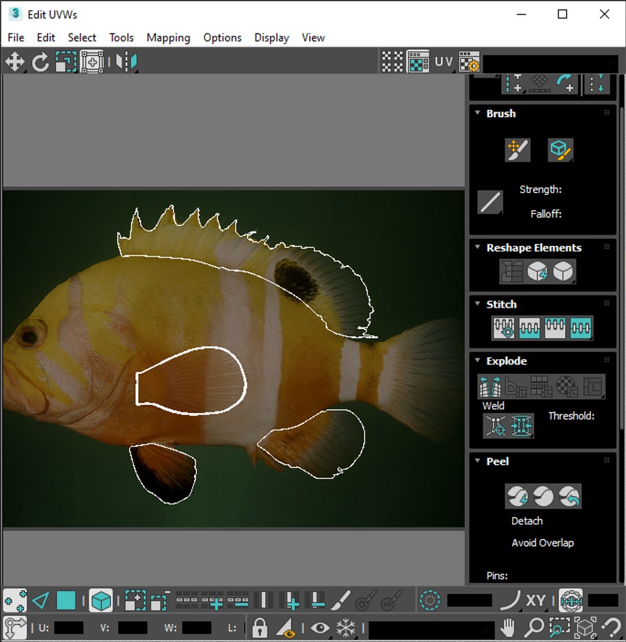Toggle Lock Selected Subobjects padlock

coord(259,627)
